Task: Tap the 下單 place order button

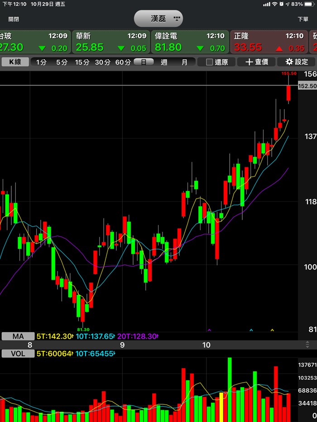Action: tap(303, 19)
